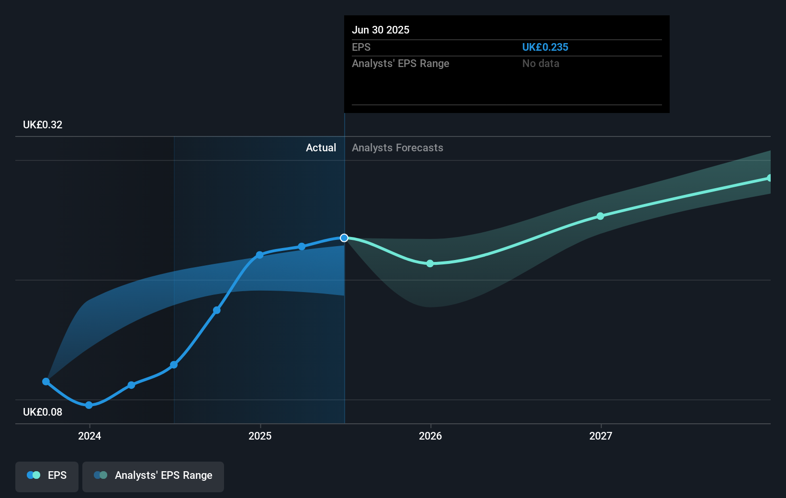Select the highlighted data point at Jun 30 2025
Screen dimensions: 786x498
pos(344,238)
